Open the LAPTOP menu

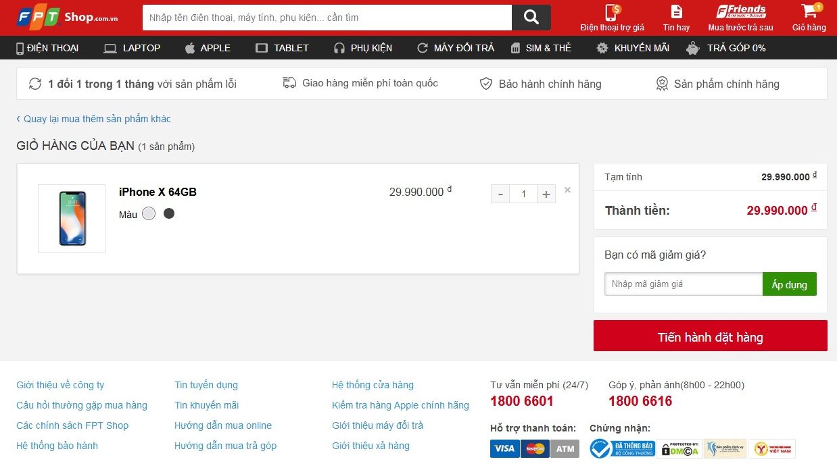[132, 48]
